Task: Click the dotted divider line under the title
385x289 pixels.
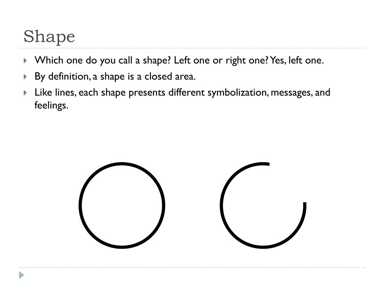Action: [x=192, y=48]
